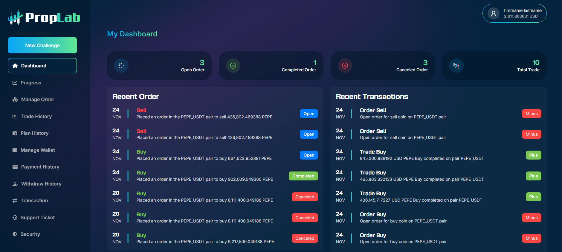Open the Dashboard menu item
Image resolution: width=562 pixels, height=252 pixels.
pyautogui.click(x=42, y=66)
